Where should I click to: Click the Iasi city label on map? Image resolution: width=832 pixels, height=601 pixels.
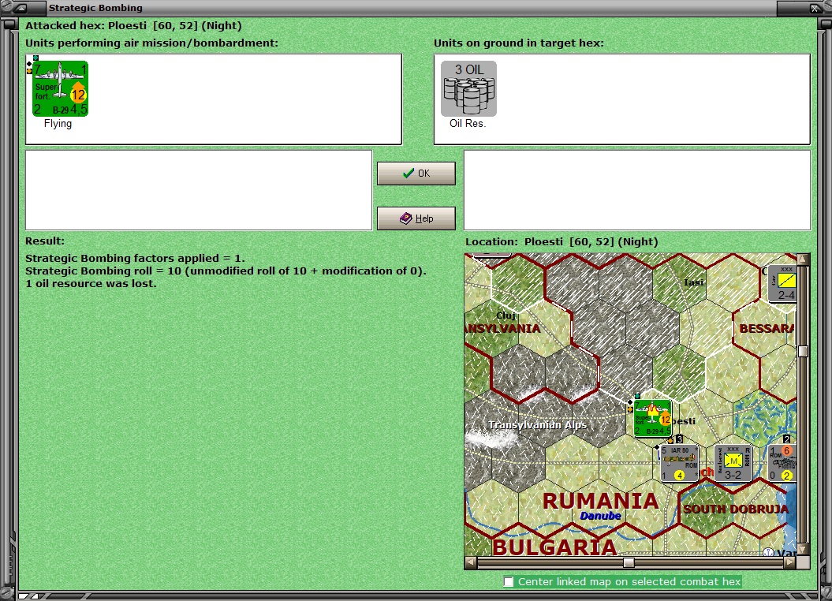coord(693,282)
